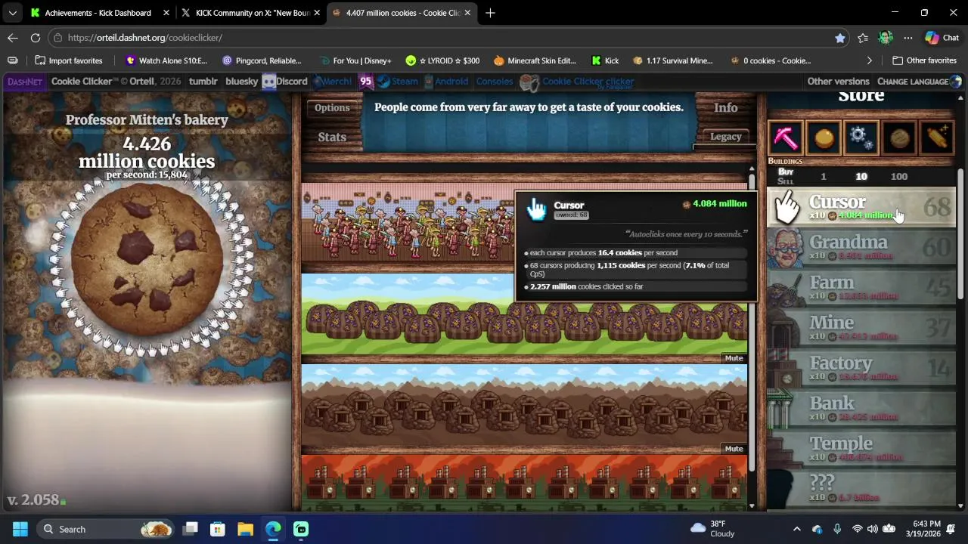Switch to Achievements - Kick Dashboard tab

click(x=99, y=13)
